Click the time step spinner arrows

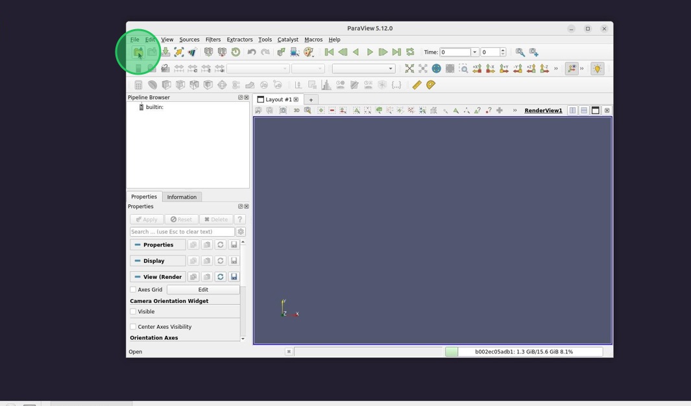(x=503, y=52)
